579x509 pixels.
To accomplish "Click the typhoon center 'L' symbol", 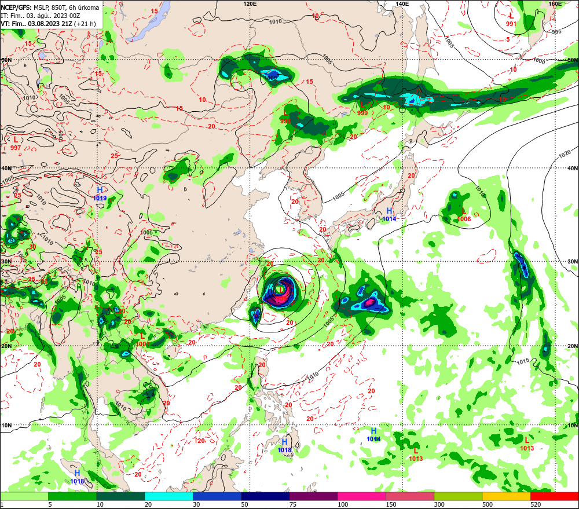I will point(281,290).
